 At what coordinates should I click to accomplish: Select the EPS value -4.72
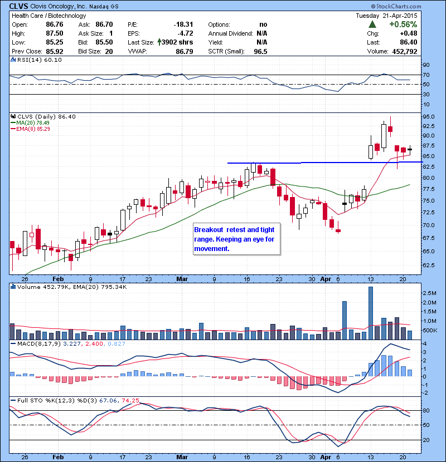185,33
